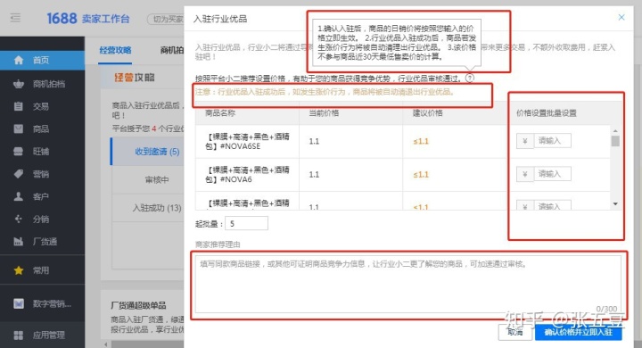Click the background page left scroll arrow
This screenshot has width=642, height=348.
(105, 344)
